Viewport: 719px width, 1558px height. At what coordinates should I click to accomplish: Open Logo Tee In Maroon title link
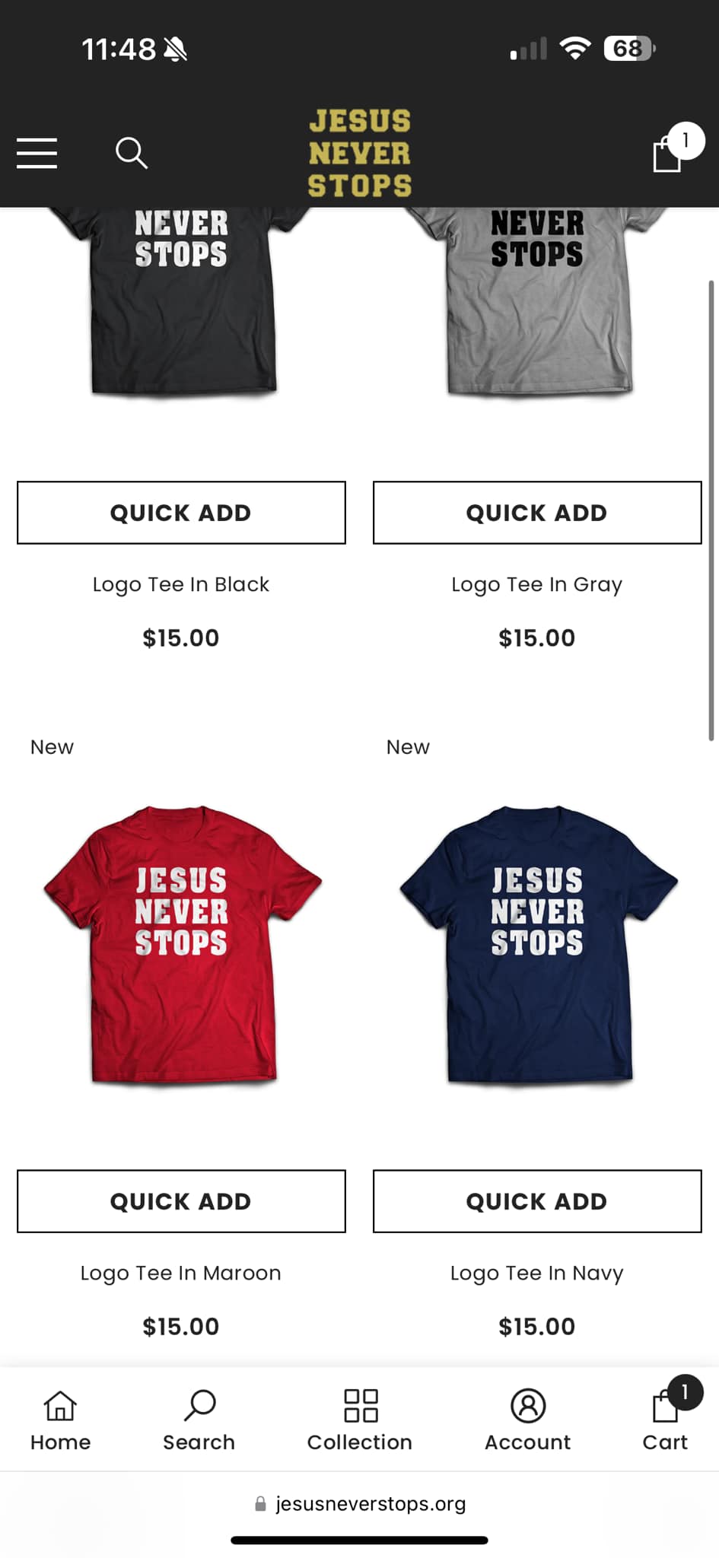(x=181, y=1273)
